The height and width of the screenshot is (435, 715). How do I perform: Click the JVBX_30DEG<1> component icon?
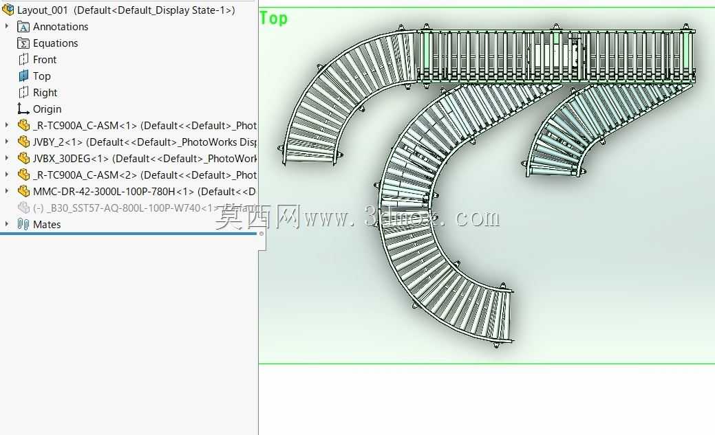(23, 158)
